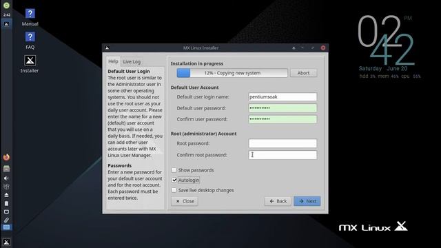The height and width of the screenshot is (248, 441).
Task: Open the package updater box icon
Action: tap(6, 187)
